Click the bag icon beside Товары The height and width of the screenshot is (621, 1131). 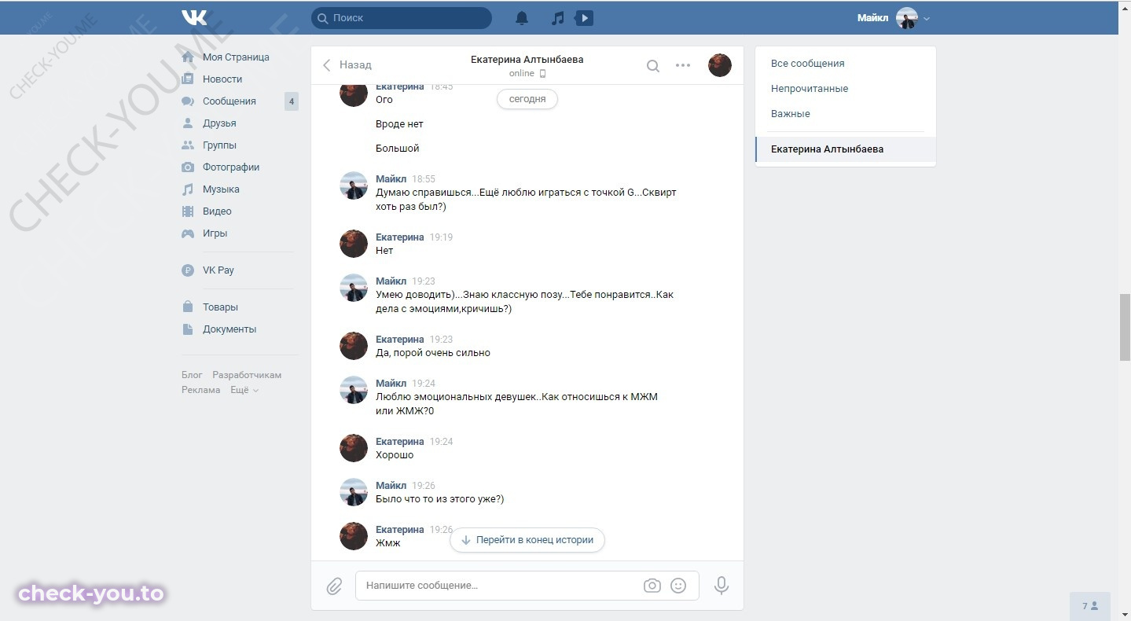pyautogui.click(x=188, y=307)
